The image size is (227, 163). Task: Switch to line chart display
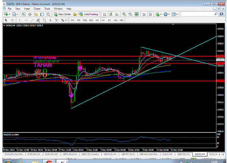[x=117, y=14]
